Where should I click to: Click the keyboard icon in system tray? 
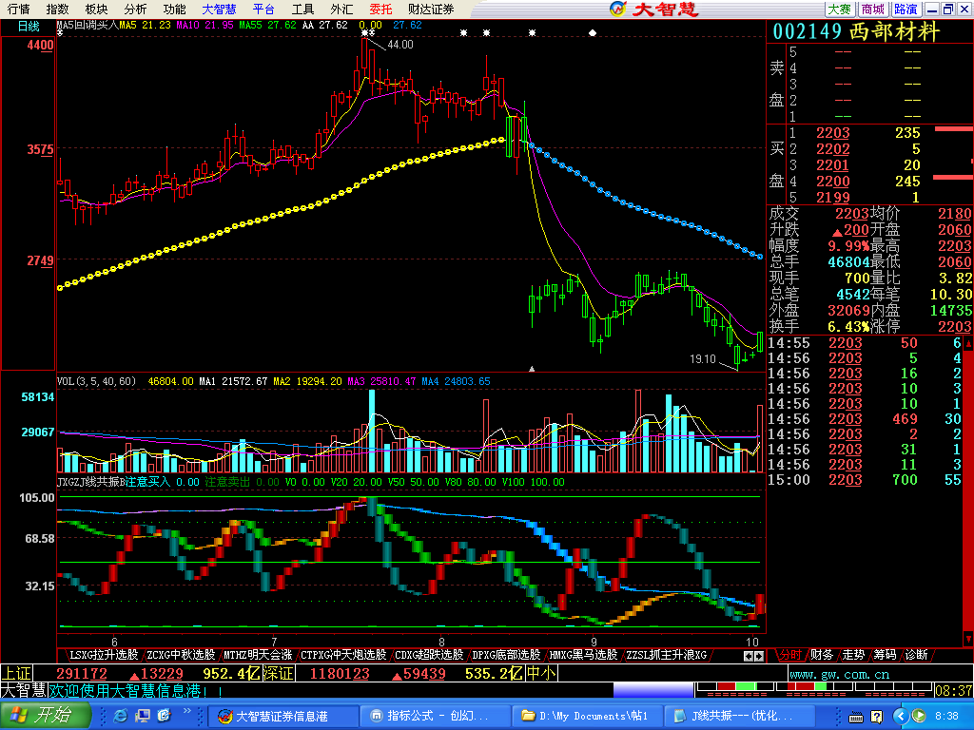[855, 718]
